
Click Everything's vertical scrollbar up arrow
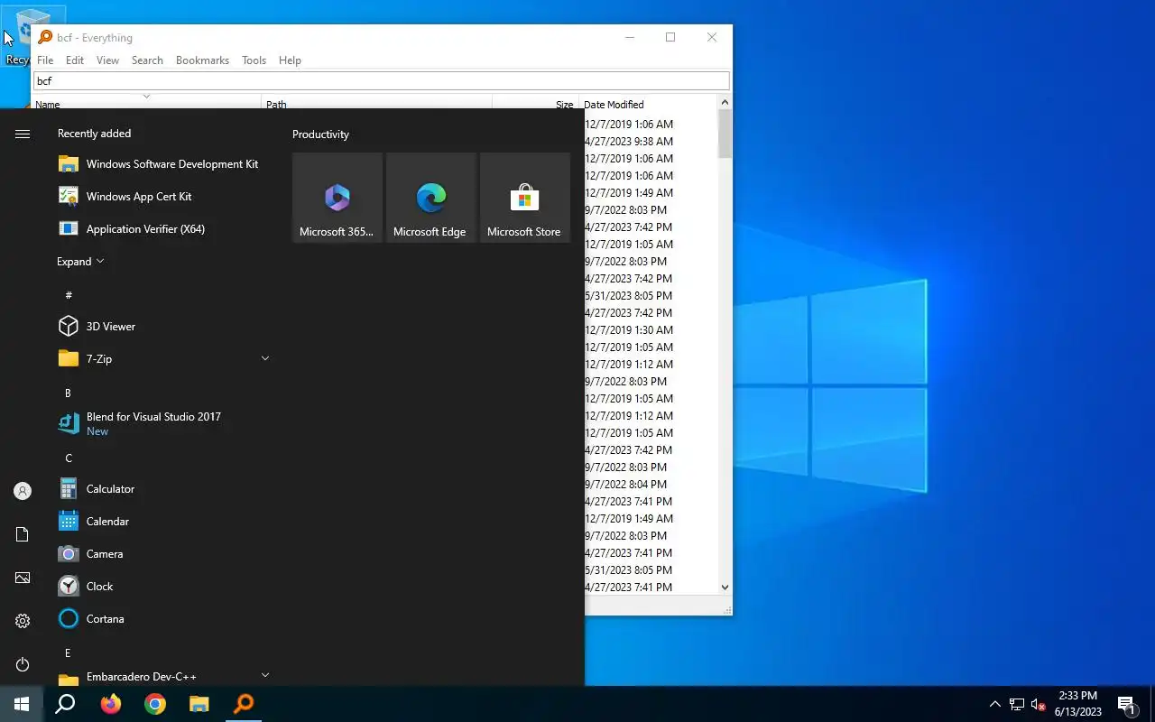point(725,103)
